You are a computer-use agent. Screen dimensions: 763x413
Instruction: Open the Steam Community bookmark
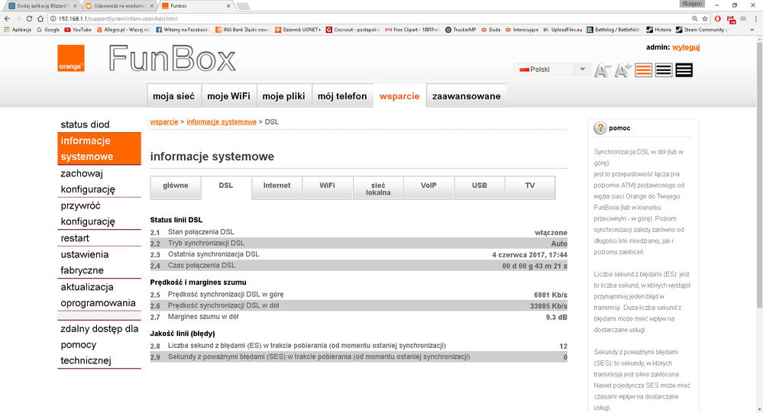(x=702, y=30)
